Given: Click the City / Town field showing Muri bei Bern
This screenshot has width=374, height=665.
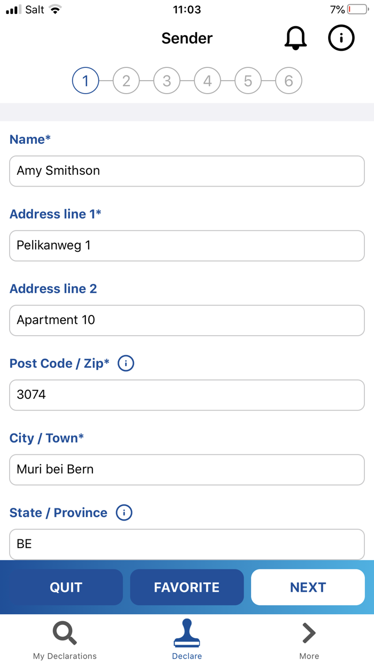Looking at the screenshot, I should tap(186, 469).
